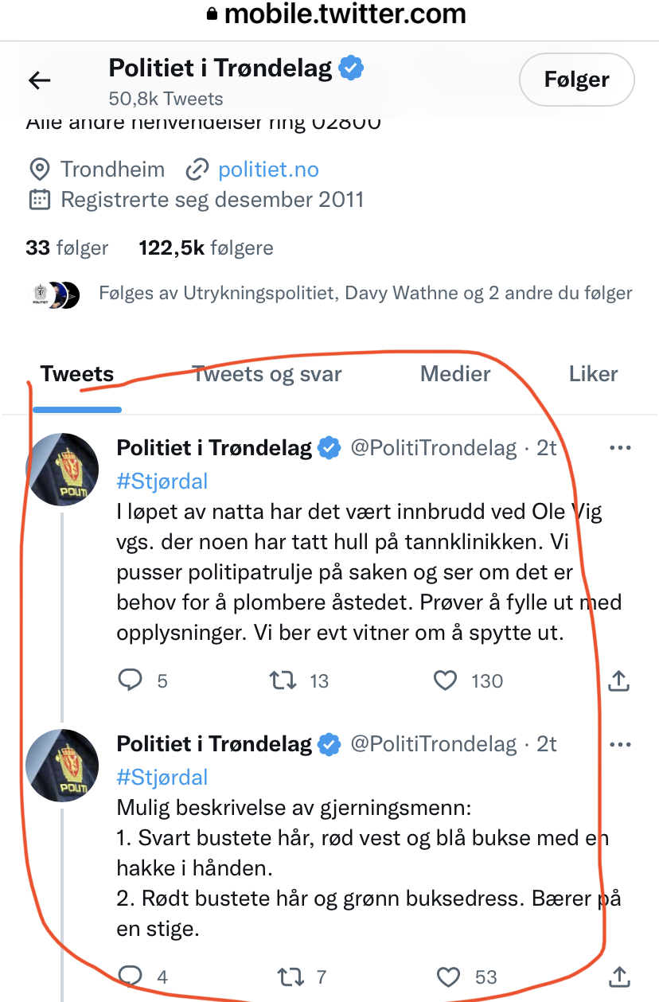This screenshot has height=1002, width=659.
Task: Share the first tweet using share icon
Action: pos(618,680)
